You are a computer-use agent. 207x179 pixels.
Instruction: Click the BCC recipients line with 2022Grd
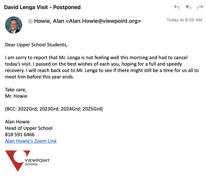coord(54,109)
